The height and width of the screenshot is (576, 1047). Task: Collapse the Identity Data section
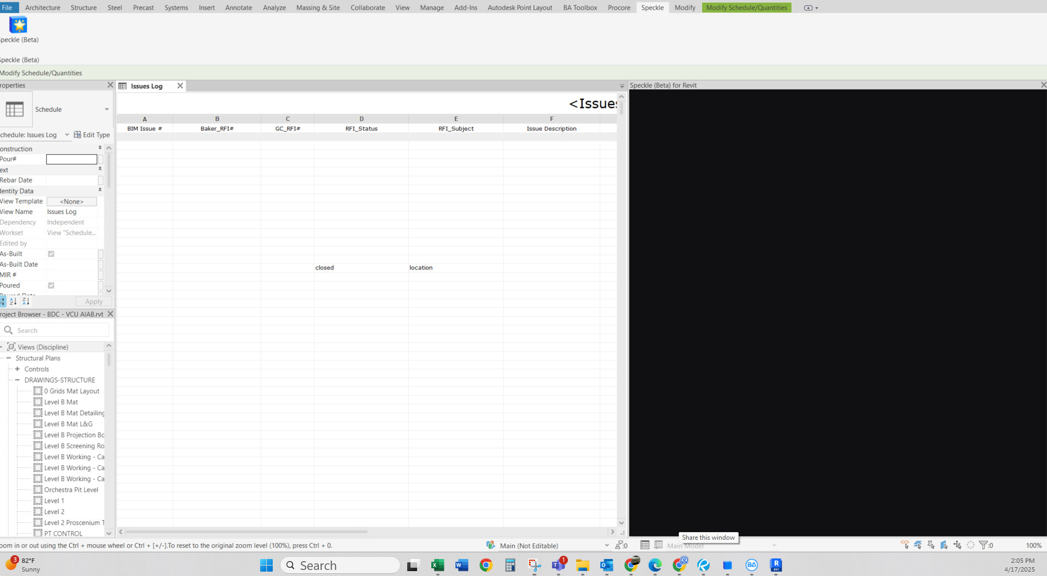[x=100, y=190]
